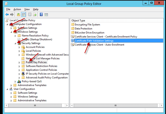Expand Administrative Templates under Computer Configuration
Viewport: 166px width, 114px height.
click(x=11, y=85)
